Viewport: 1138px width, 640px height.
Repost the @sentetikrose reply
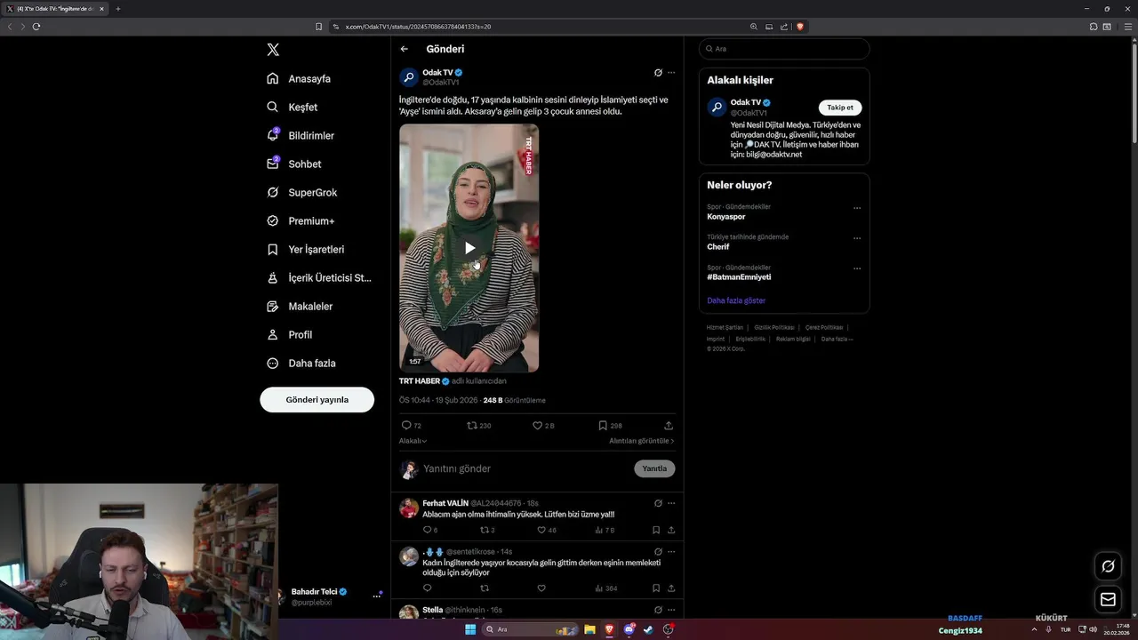coord(485,588)
